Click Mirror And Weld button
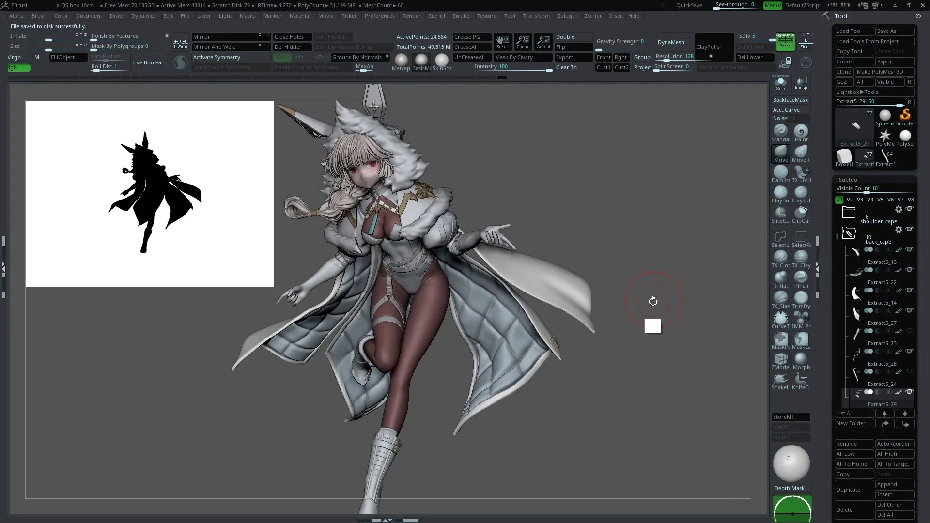This screenshot has width=930, height=523. tap(231, 47)
